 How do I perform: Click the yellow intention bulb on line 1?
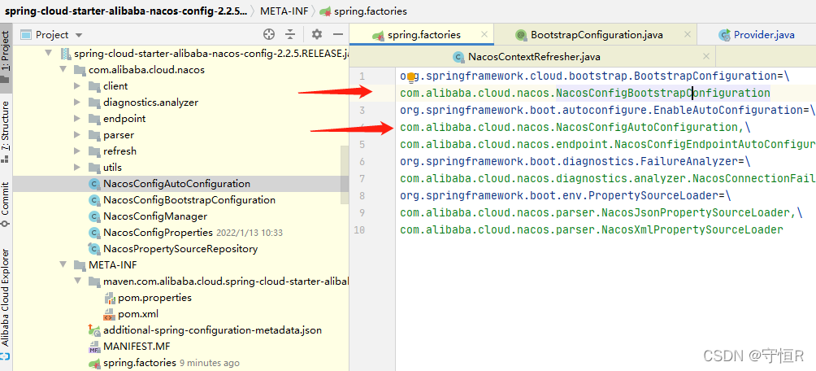click(410, 77)
